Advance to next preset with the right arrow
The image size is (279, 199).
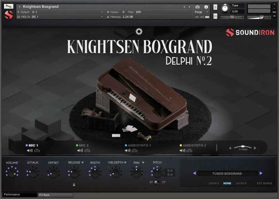tap(261, 173)
